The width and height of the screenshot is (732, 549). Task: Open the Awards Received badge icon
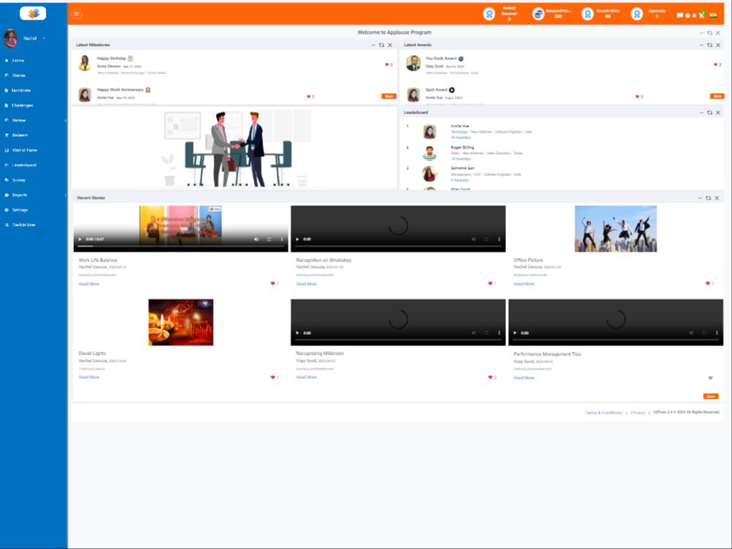(x=489, y=14)
